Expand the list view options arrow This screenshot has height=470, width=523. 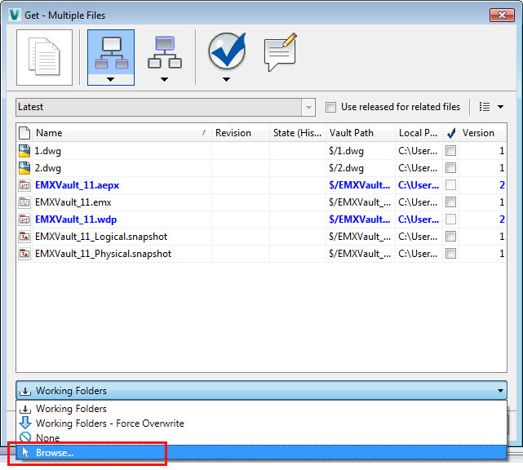(x=500, y=107)
